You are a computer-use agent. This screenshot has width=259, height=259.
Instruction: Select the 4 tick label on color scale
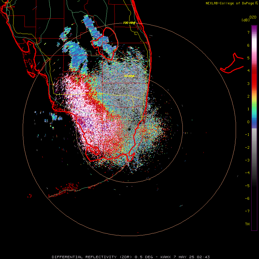(248, 71)
